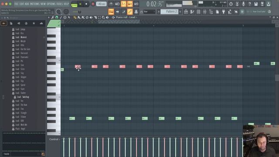Toggle the 3-2-1 countdown before recording
279x157 pixels.
[123, 4]
